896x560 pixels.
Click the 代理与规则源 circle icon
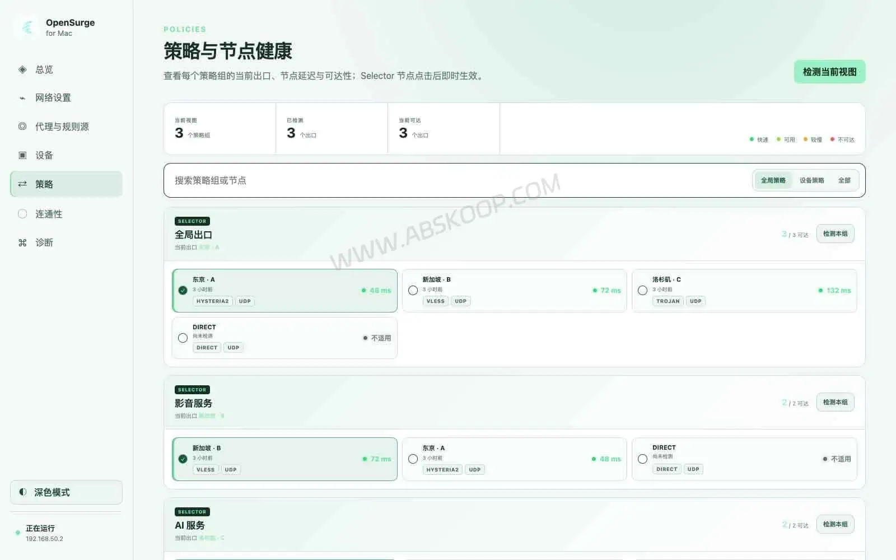click(22, 127)
